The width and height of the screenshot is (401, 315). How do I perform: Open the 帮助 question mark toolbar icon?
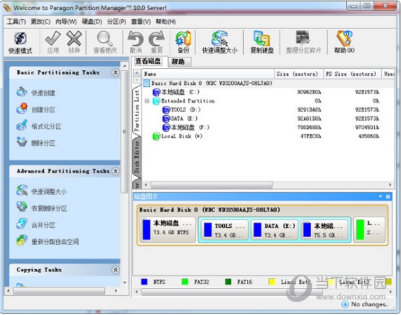point(344,42)
